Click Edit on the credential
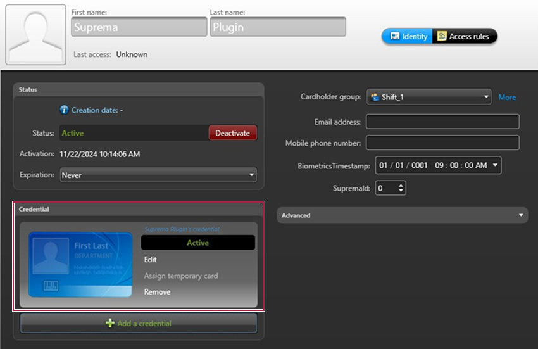Screen dimensions: 538x349 tap(150, 260)
